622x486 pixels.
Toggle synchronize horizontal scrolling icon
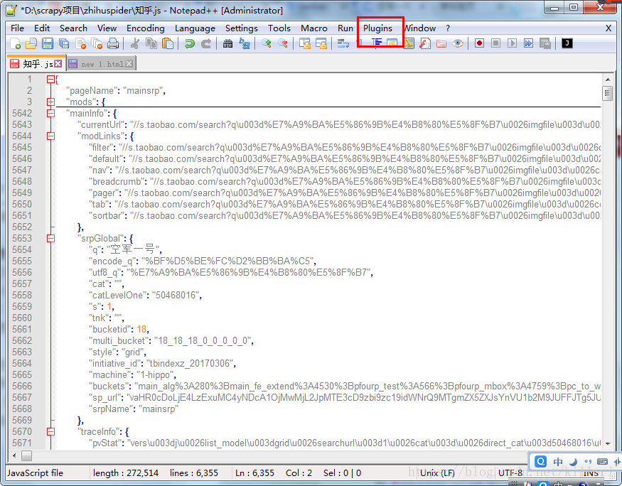321,43
